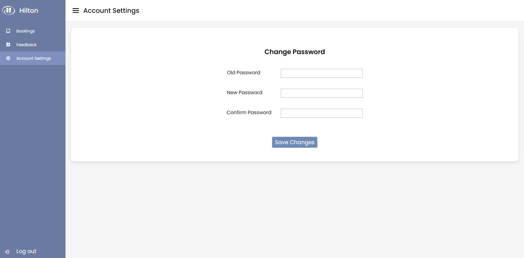Focus the Old Password input field

321,73
